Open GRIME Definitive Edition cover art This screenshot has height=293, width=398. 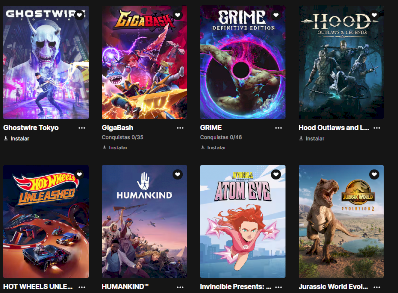[243, 63]
